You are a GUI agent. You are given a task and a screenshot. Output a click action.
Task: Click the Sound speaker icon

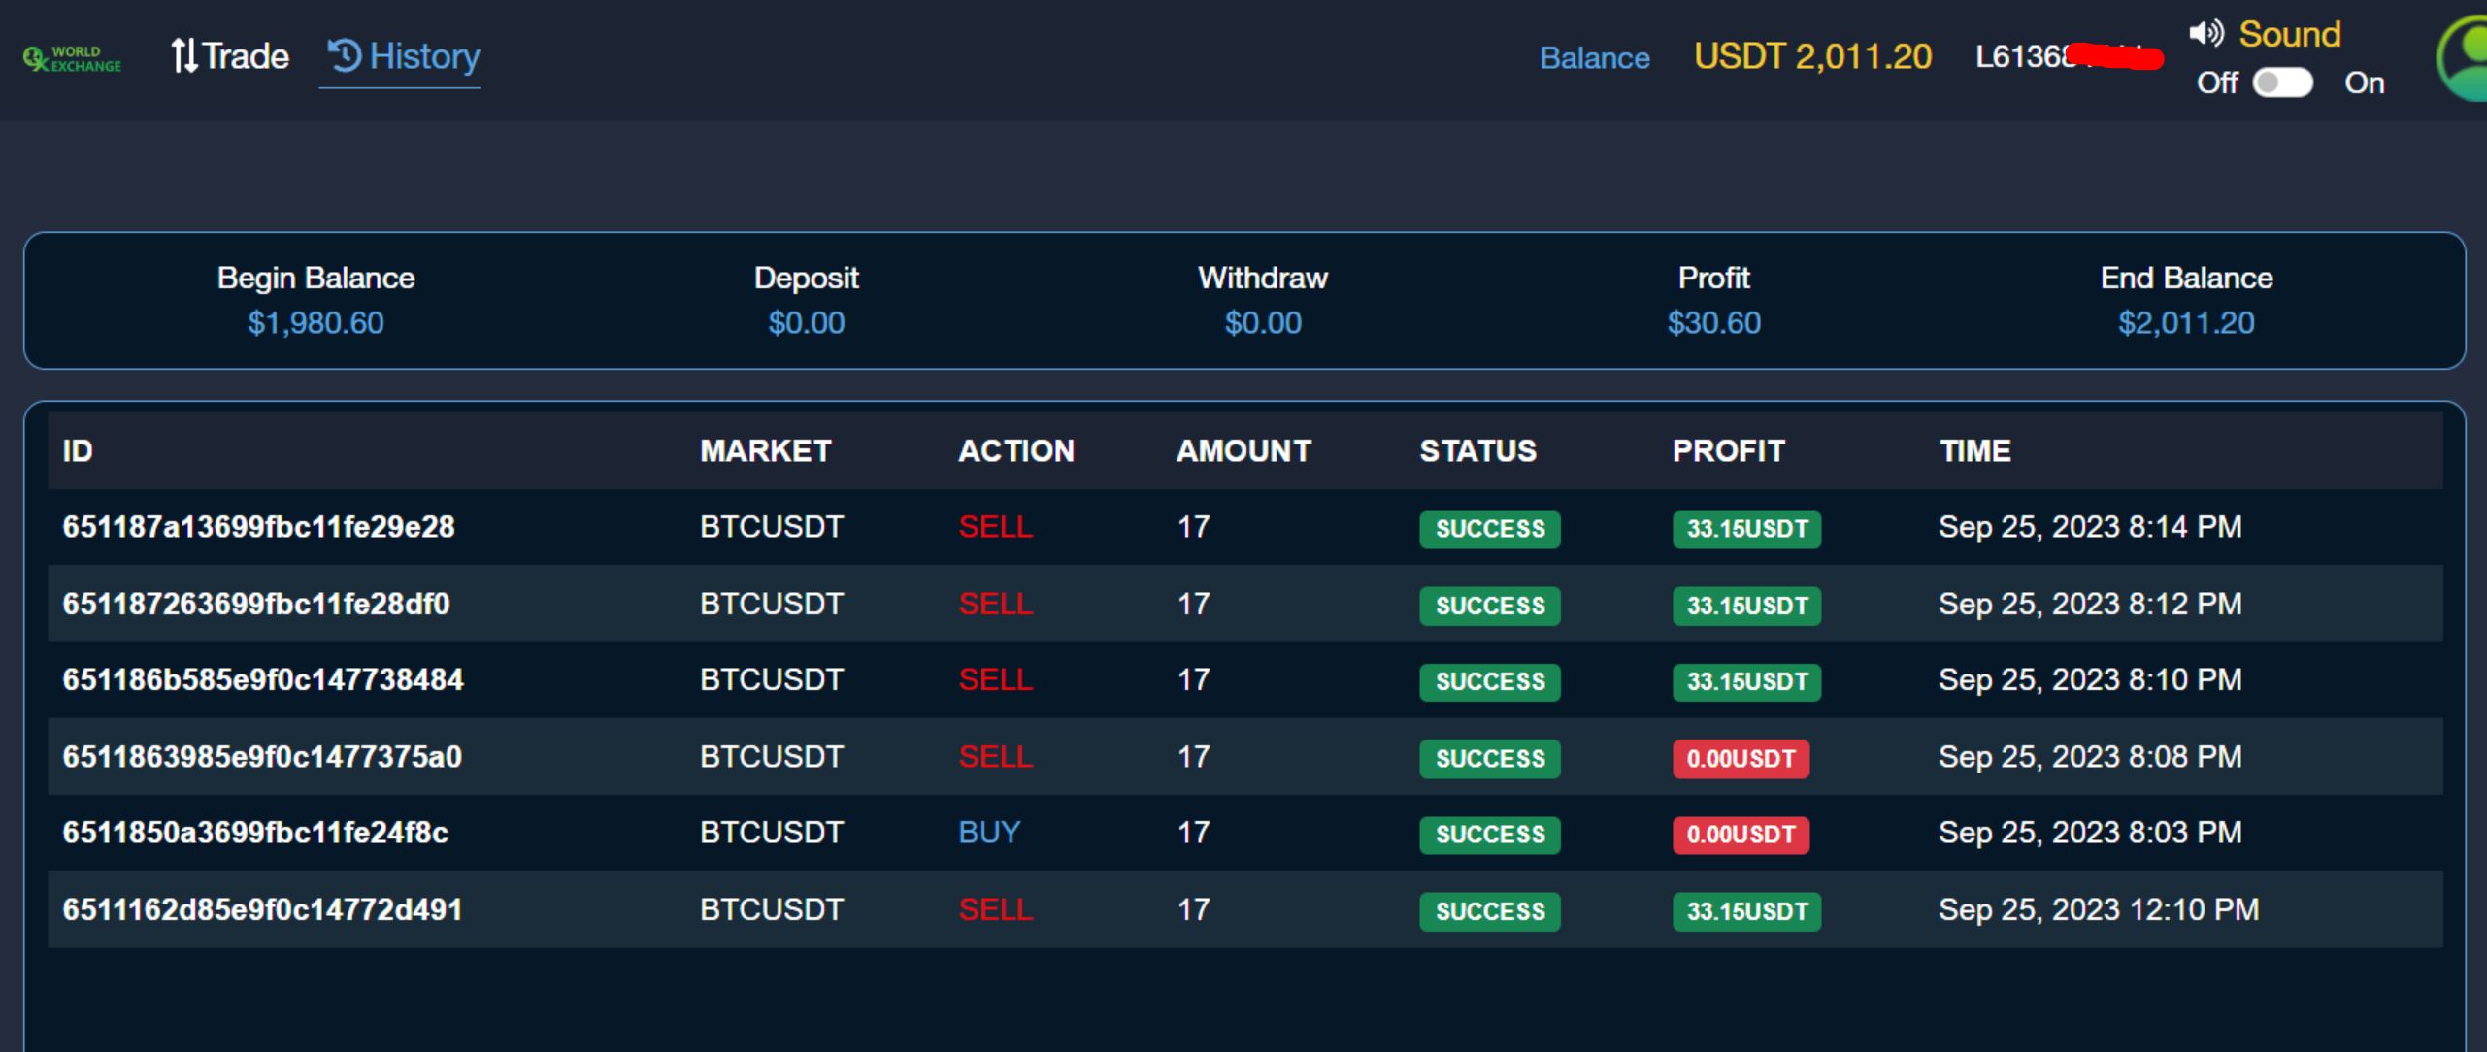(2205, 33)
